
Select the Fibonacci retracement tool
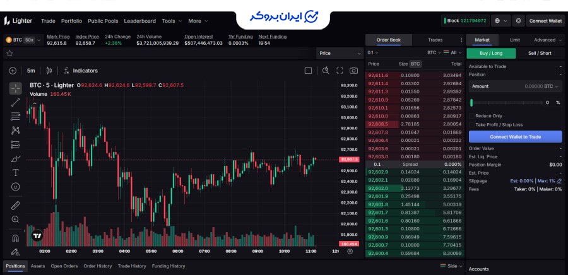point(16,116)
